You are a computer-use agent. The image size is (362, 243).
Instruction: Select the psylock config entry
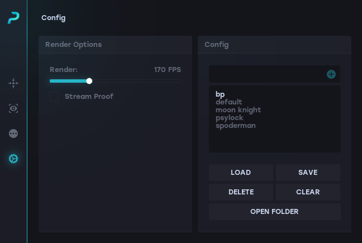229,118
